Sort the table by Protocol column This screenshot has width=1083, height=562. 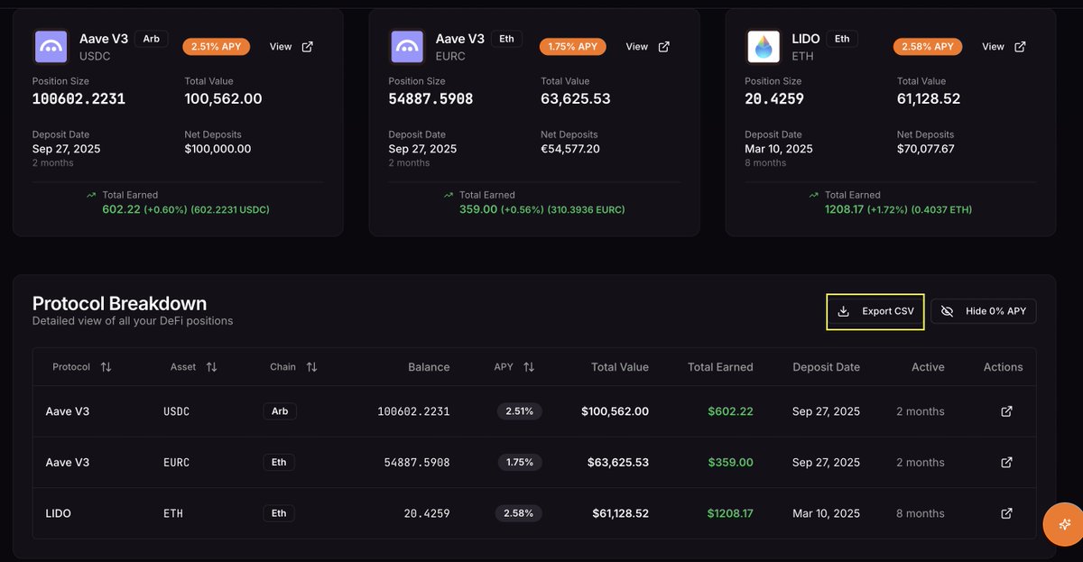point(106,367)
